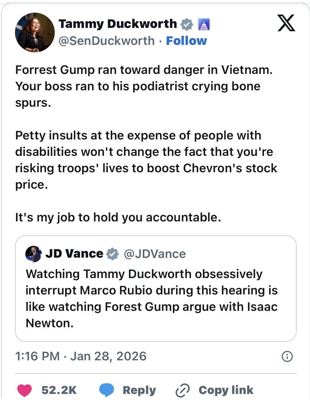Viewport: 310px width, 402px height.
Task: Click the 52.2K like count
Action: point(59,390)
